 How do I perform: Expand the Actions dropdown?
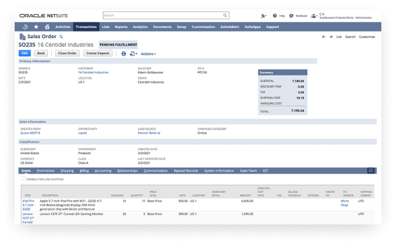148,54
